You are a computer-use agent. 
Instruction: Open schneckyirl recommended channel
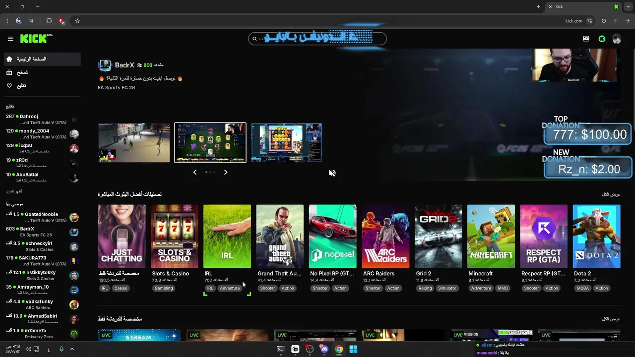coord(42,246)
